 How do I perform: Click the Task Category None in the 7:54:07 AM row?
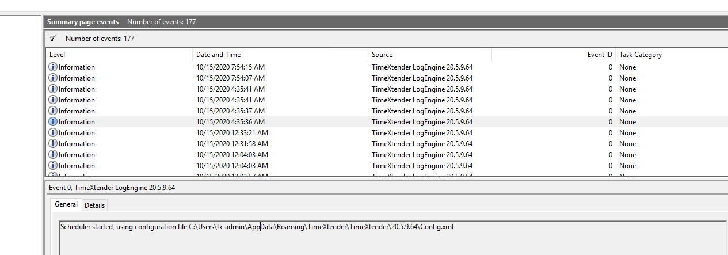[627, 78]
